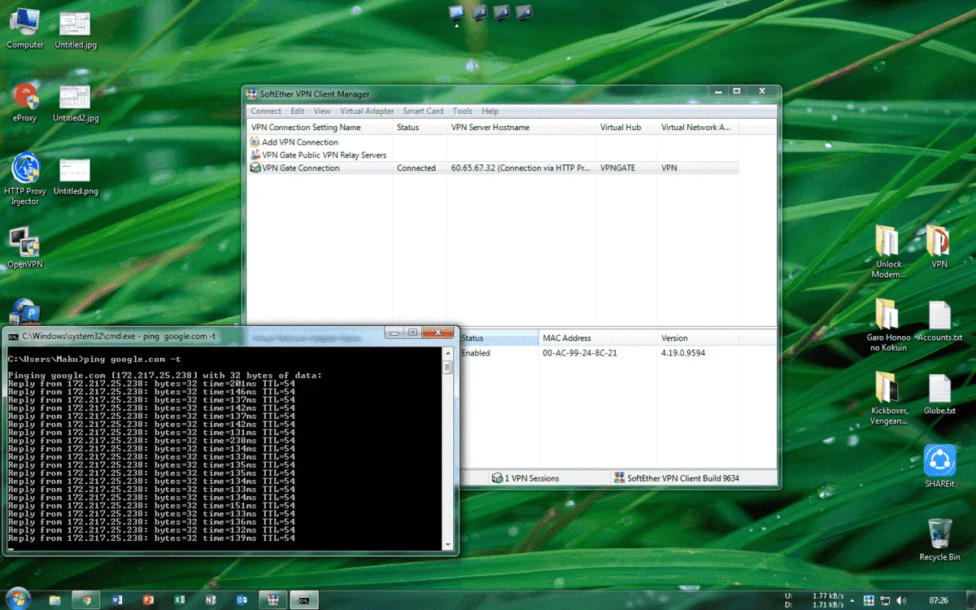Open the View menu
This screenshot has width=976, height=610.
322,111
